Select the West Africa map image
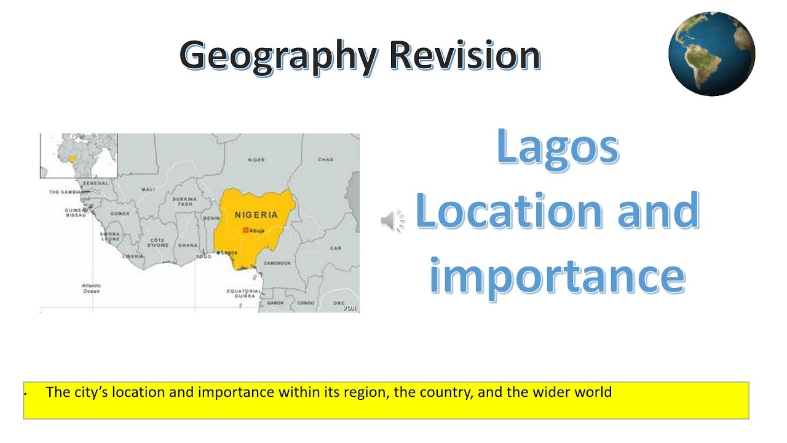 click(200, 223)
